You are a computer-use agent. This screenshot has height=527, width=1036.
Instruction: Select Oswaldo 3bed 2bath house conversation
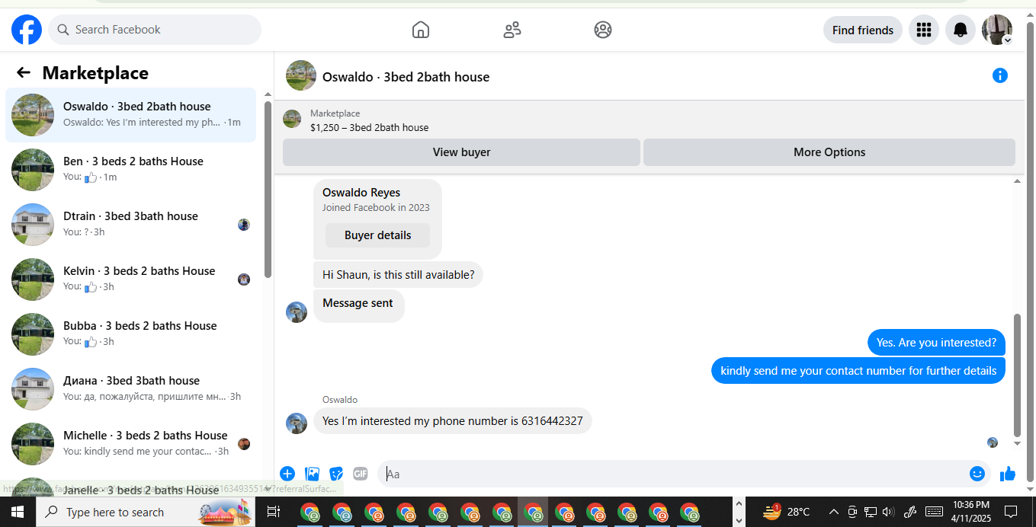coord(130,115)
